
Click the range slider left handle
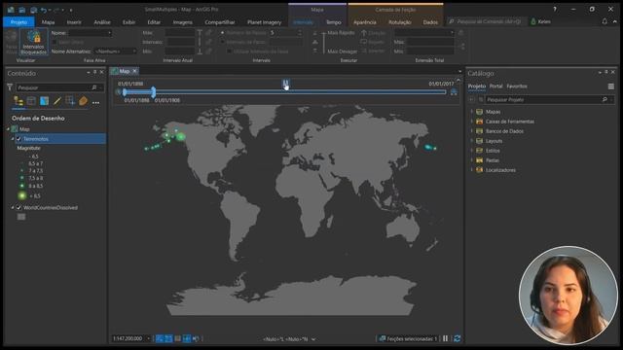(x=125, y=92)
